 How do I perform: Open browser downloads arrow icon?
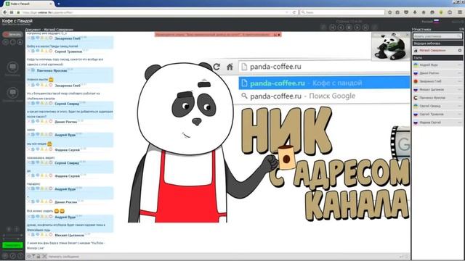point(415,12)
